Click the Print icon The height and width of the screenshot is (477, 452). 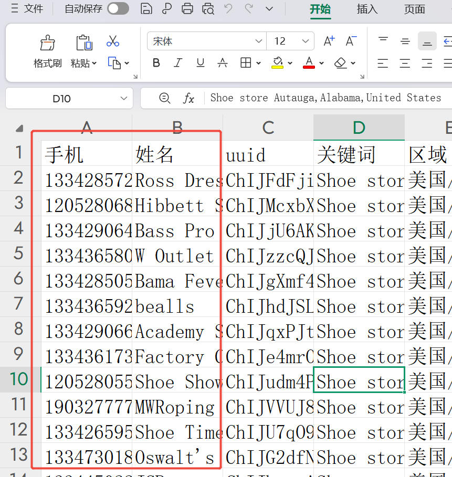(x=187, y=9)
